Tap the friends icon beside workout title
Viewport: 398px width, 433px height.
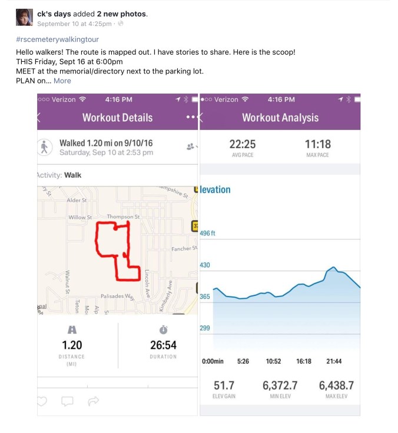click(x=190, y=146)
